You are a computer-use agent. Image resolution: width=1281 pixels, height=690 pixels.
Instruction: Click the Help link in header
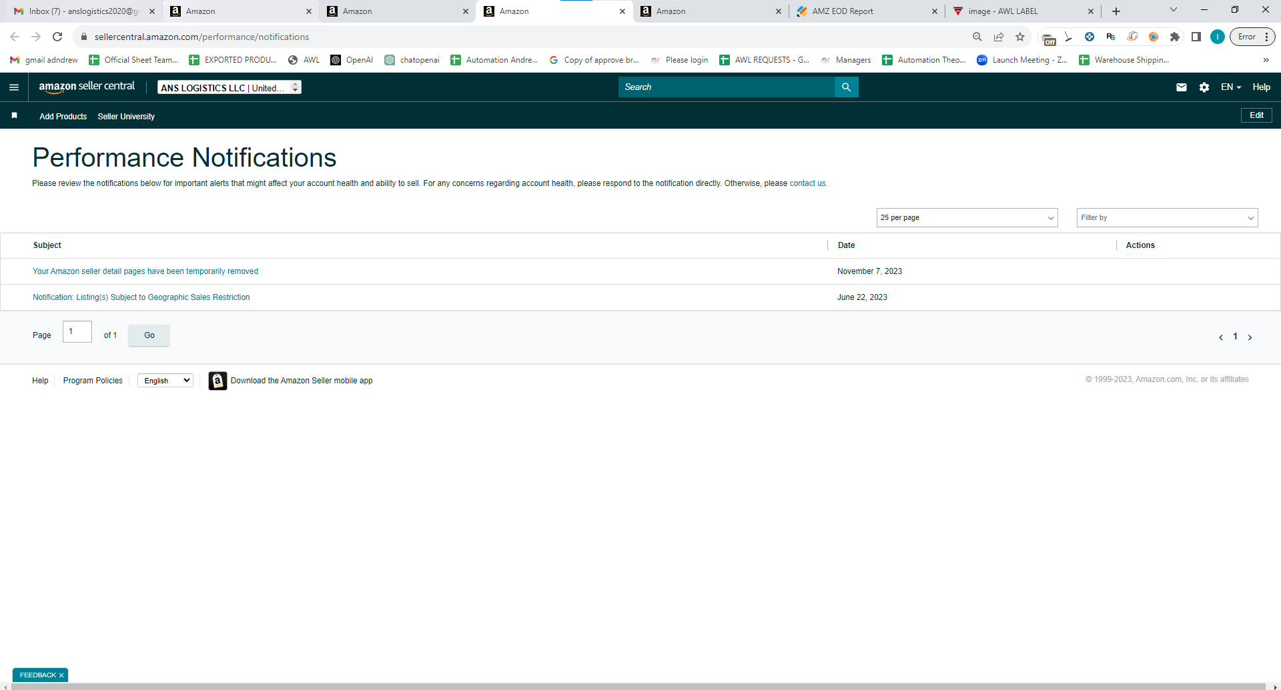coord(1261,87)
